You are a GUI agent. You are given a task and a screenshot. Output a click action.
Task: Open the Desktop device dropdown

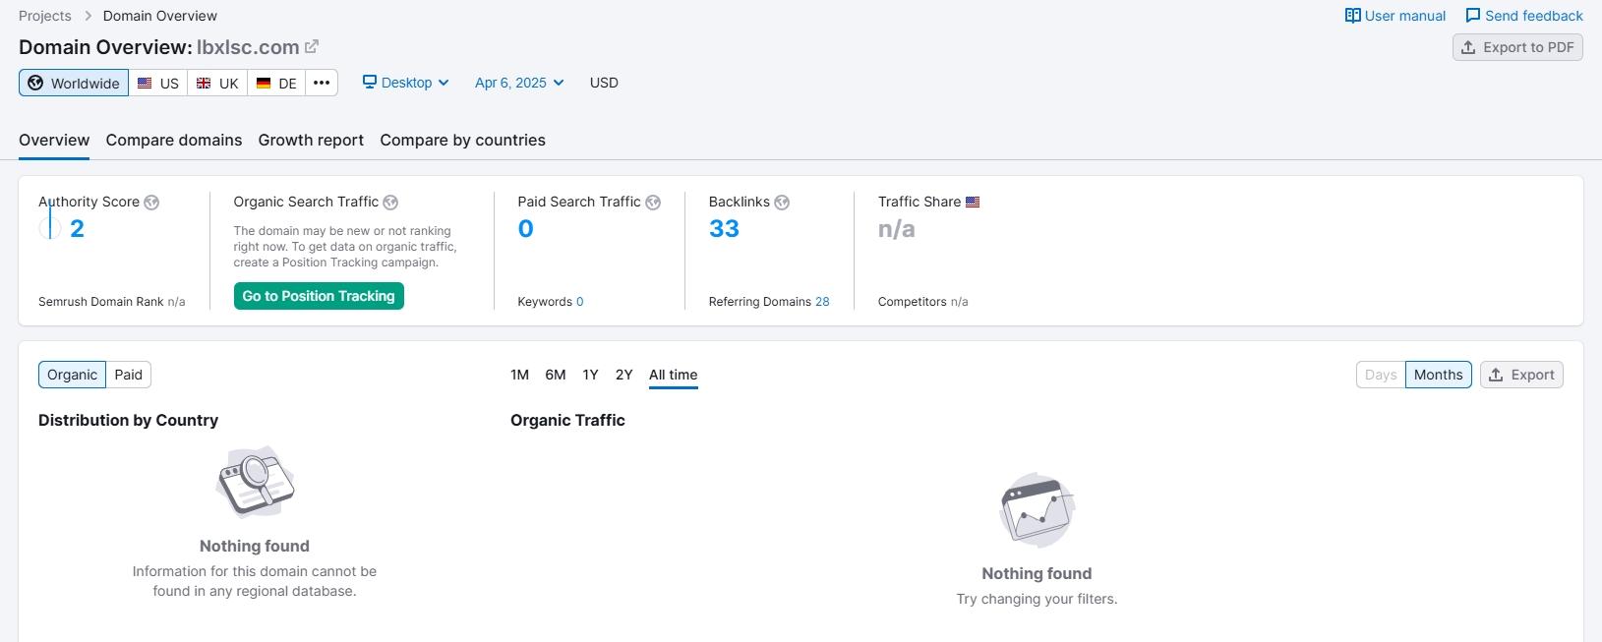point(405,83)
